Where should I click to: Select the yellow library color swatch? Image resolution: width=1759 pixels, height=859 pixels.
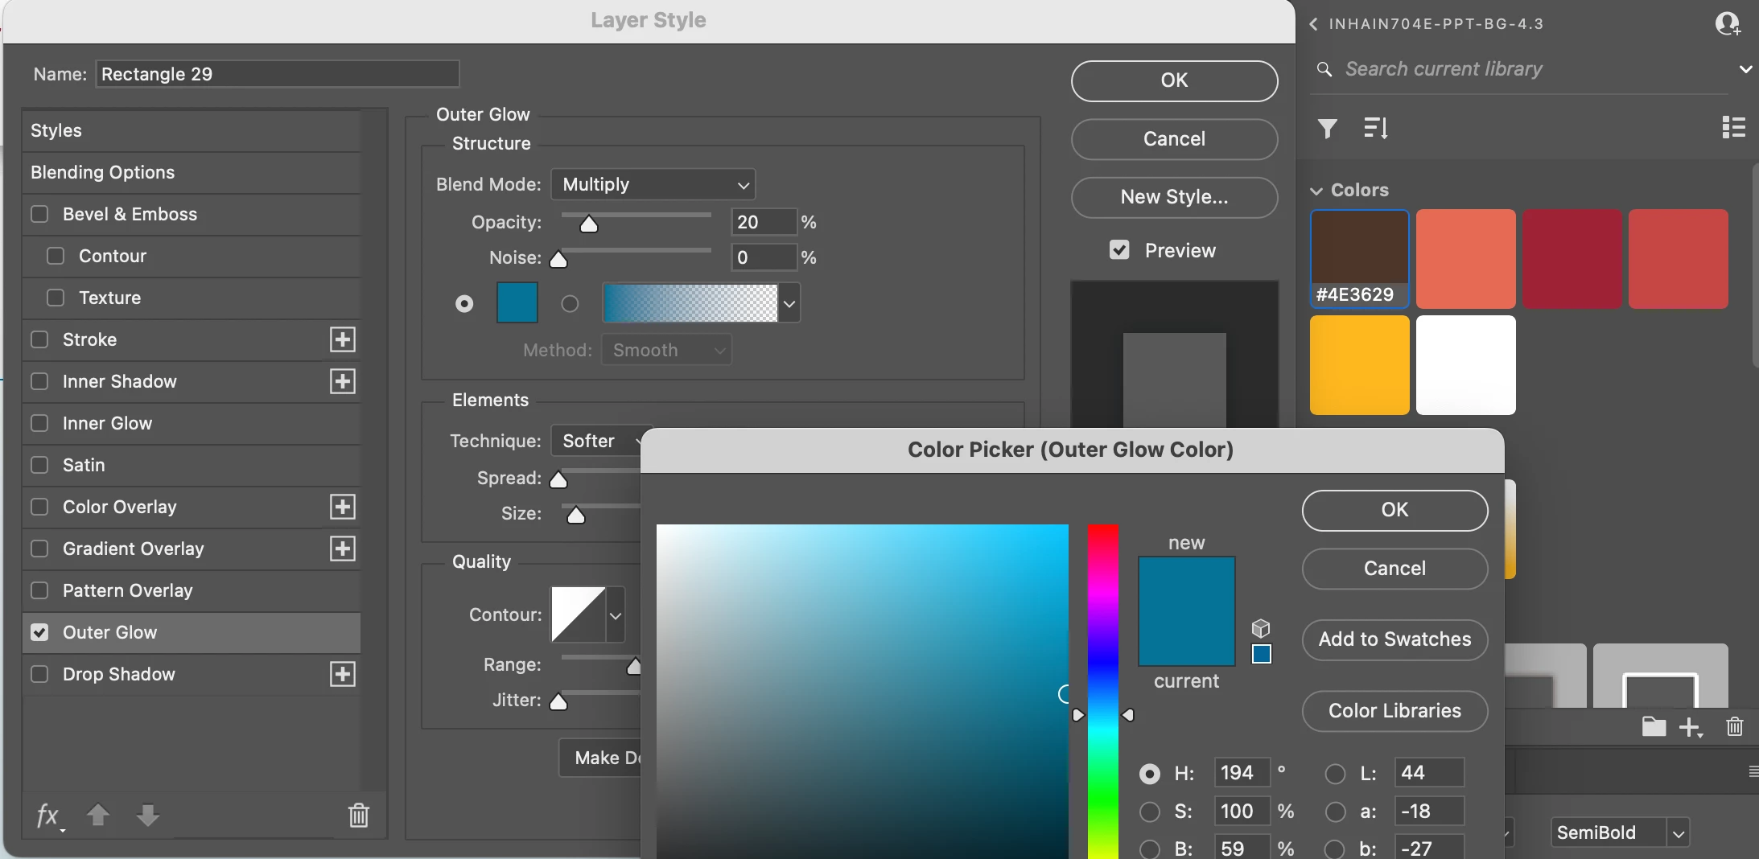tap(1359, 365)
